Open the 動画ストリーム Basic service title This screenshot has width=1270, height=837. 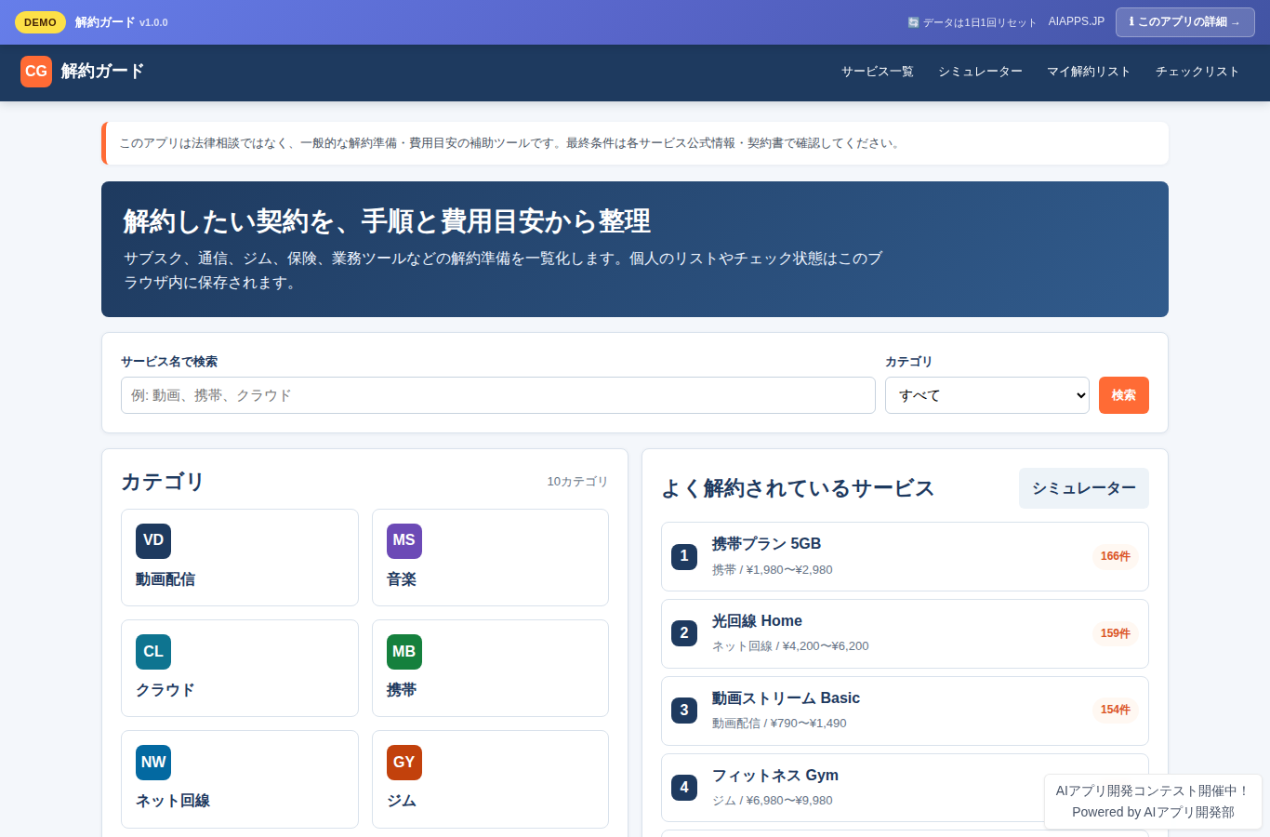point(786,698)
